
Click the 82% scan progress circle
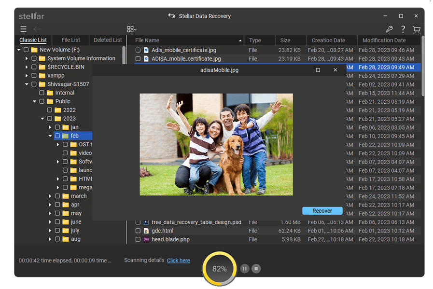[x=220, y=269]
